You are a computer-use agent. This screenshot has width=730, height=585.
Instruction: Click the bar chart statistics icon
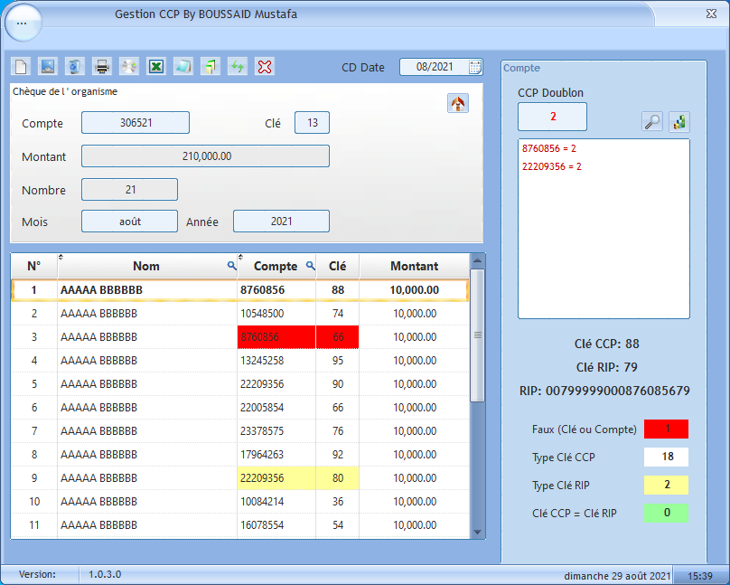[679, 122]
